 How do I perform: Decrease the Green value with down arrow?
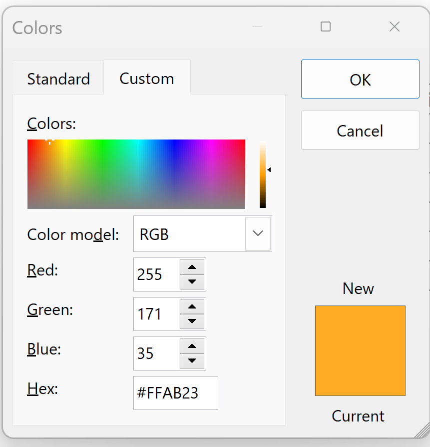click(x=192, y=321)
